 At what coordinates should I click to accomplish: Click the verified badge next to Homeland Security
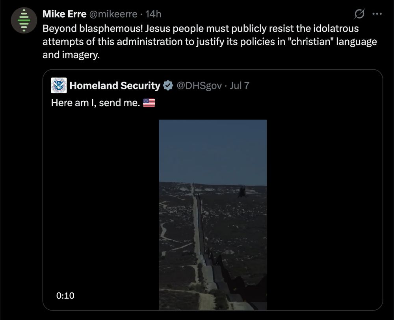pyautogui.click(x=168, y=85)
